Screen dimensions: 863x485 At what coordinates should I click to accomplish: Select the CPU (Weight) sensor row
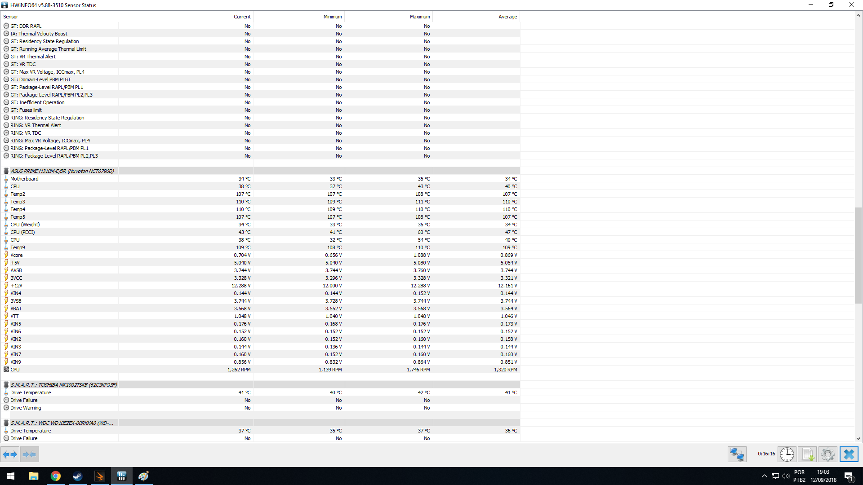(261, 225)
